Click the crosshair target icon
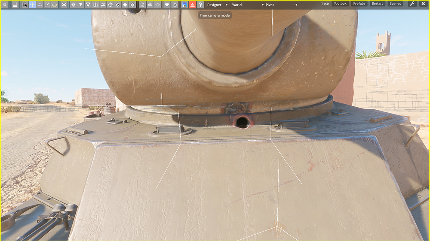430x241 pixels. pyautogui.click(x=110, y=5)
